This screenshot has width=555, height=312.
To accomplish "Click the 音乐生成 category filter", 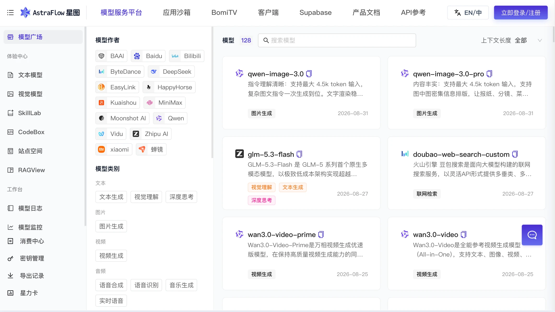I will [x=181, y=285].
